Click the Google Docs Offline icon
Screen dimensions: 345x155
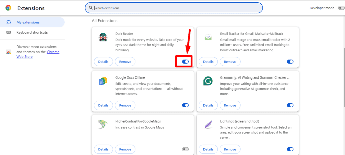103,81
